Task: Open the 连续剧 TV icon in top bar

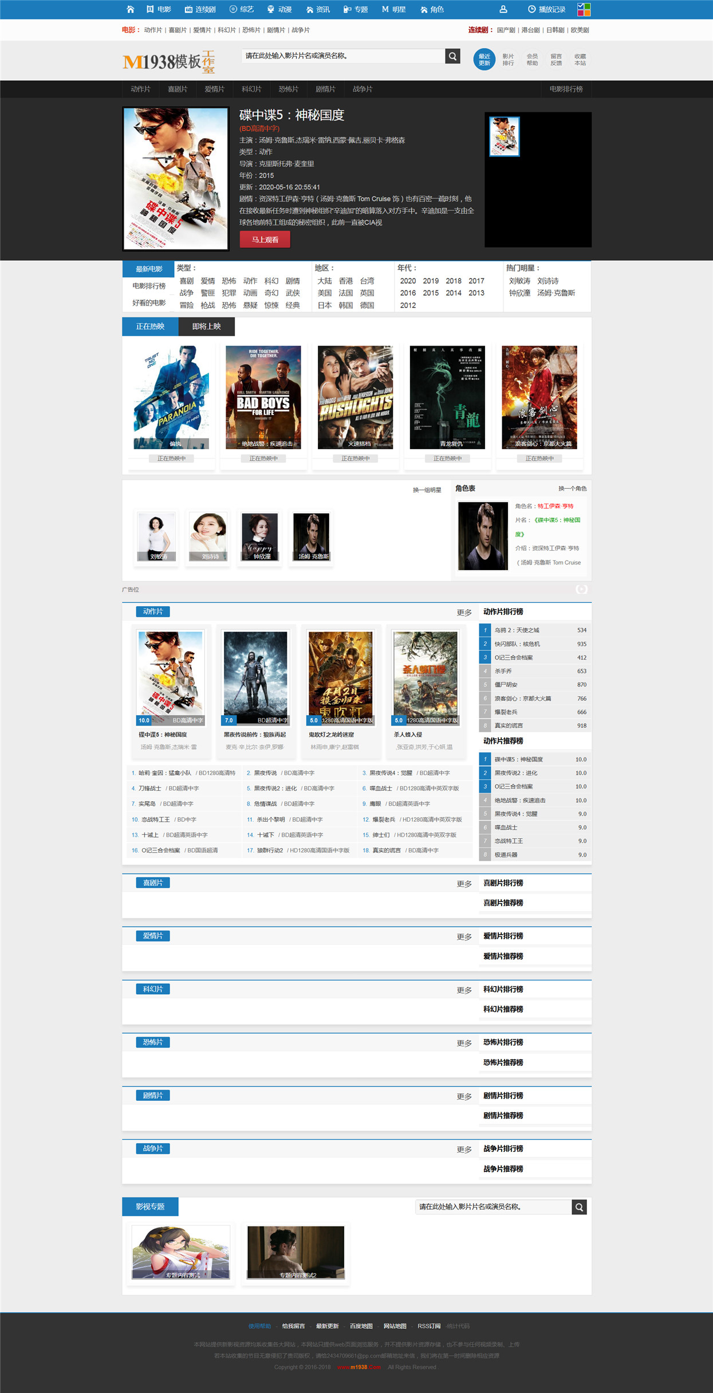Action: click(188, 9)
